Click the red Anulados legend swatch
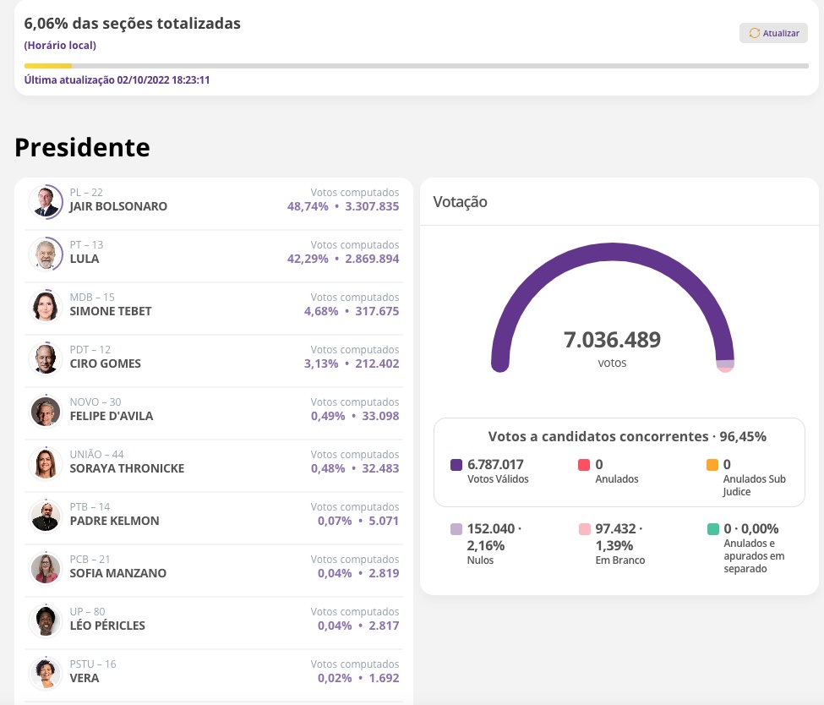 584,465
